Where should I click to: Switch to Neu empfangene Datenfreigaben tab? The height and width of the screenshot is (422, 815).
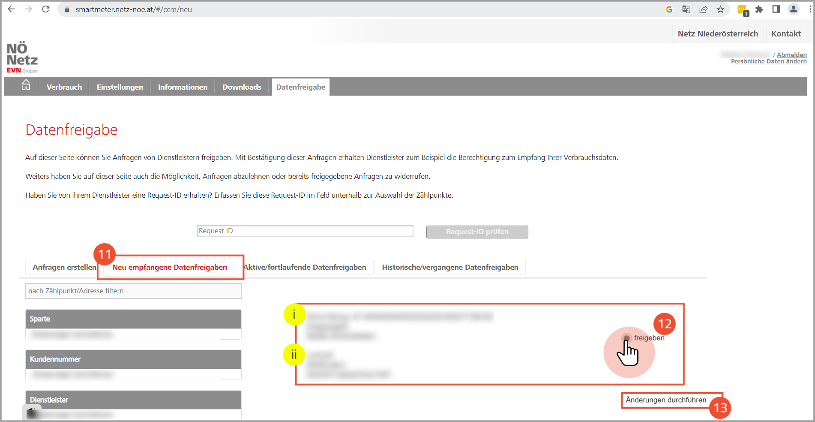click(170, 267)
